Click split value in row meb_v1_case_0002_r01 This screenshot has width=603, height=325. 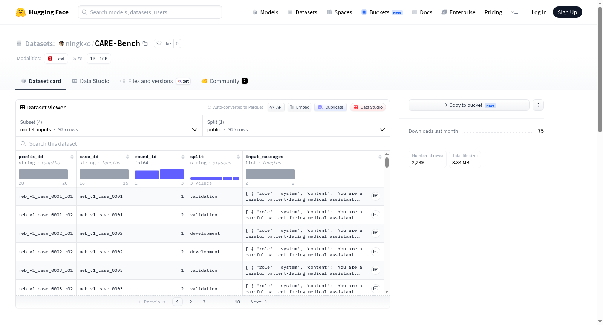click(x=205, y=233)
